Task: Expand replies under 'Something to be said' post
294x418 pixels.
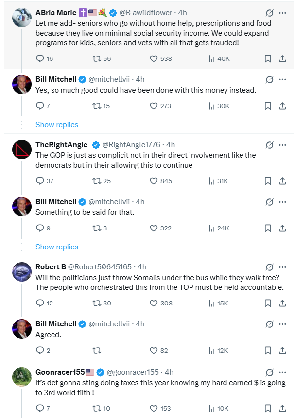Action: (57, 247)
